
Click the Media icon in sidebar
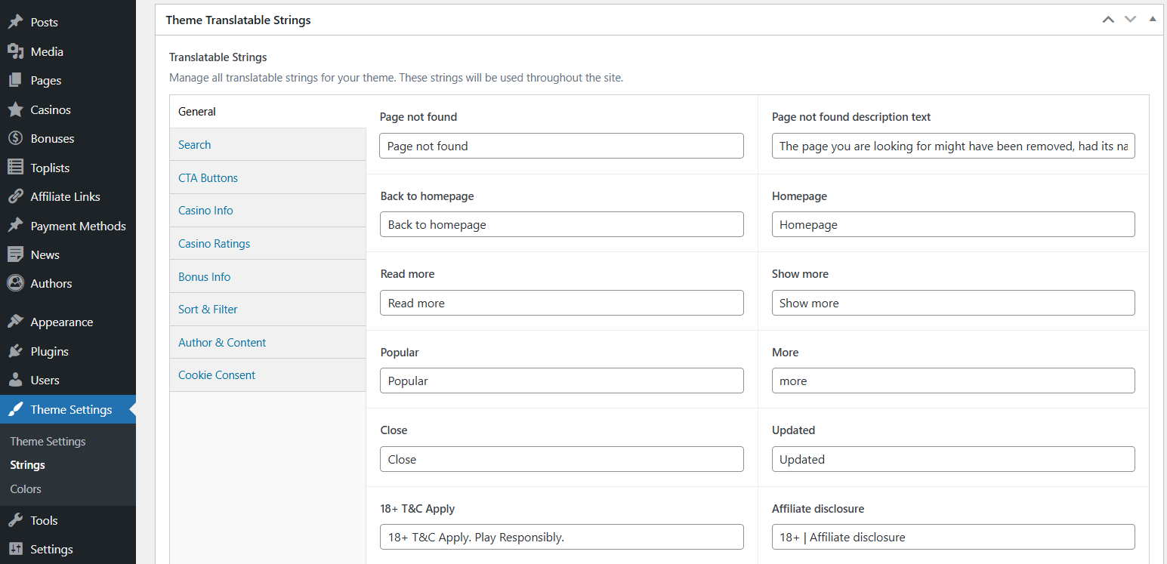pos(15,51)
